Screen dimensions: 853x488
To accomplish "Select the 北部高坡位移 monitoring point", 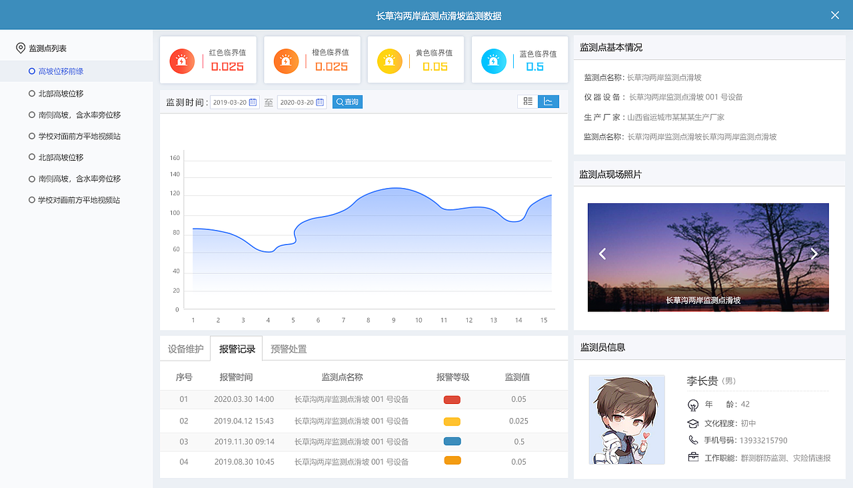I will coord(61,93).
